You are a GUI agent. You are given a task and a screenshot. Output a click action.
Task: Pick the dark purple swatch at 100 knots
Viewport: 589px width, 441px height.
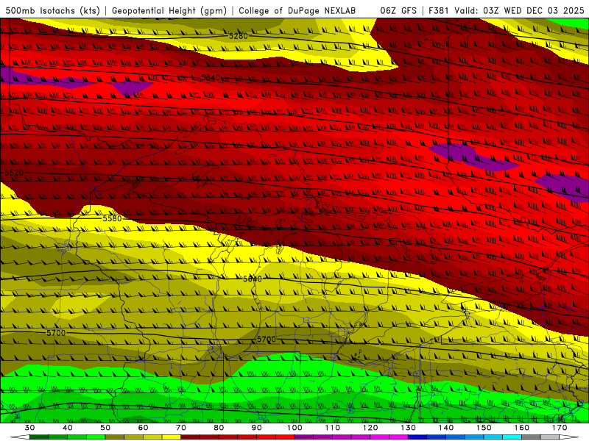304,437
